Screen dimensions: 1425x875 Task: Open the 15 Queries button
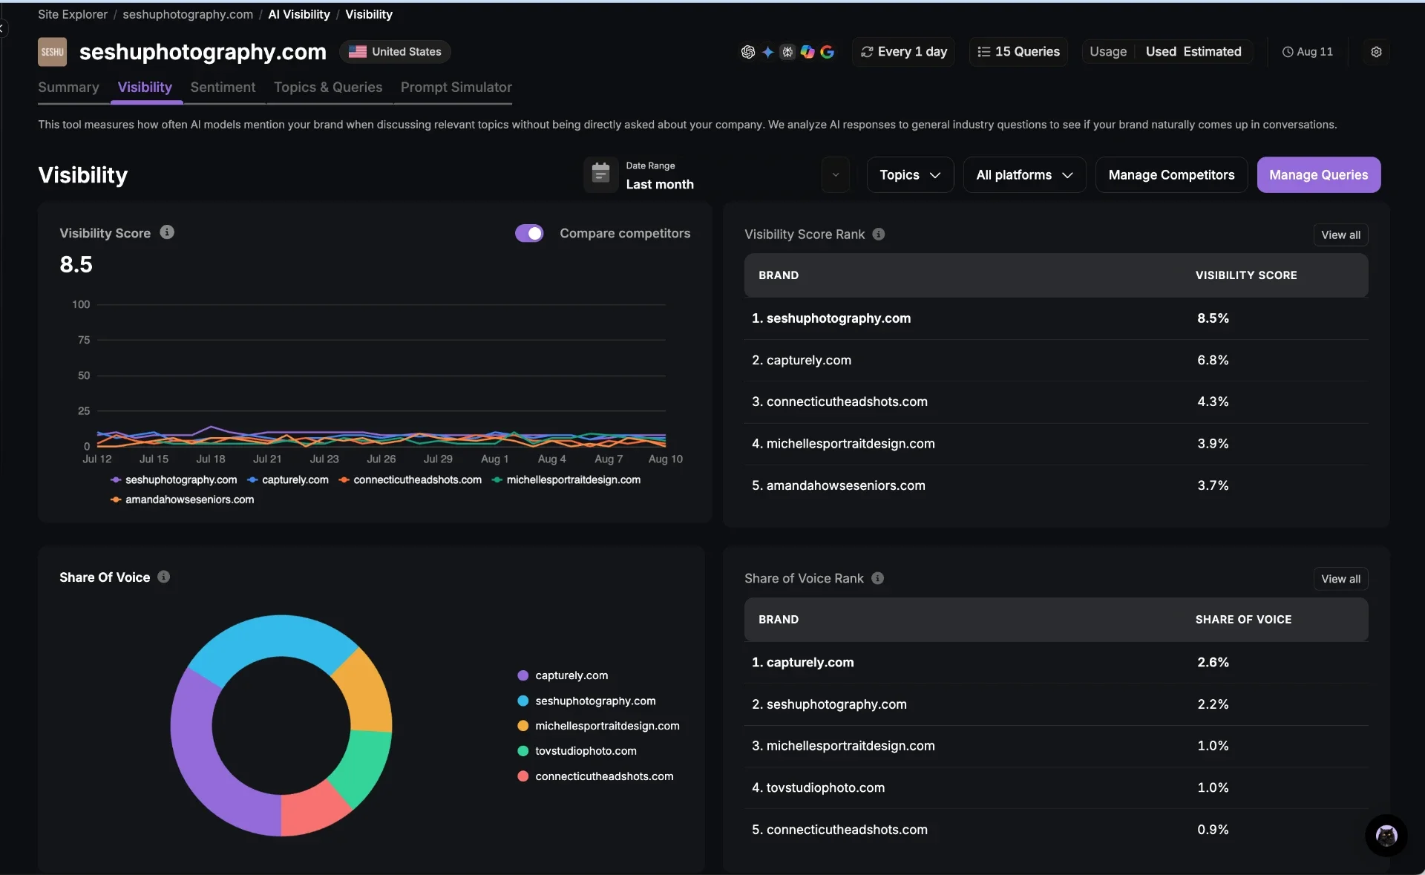1018,52
